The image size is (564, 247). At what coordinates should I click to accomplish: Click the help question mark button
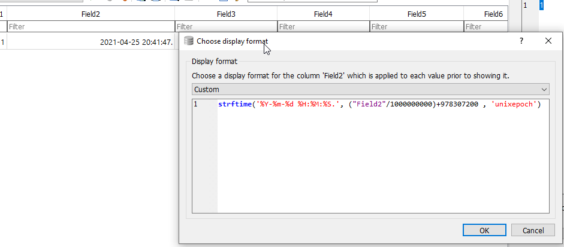(x=521, y=41)
